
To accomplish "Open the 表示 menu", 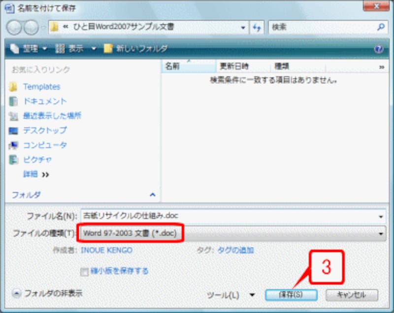I will pyautogui.click(x=76, y=49).
